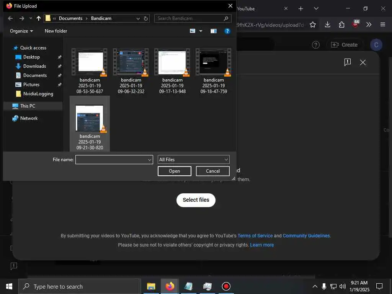Image resolution: width=392 pixels, height=294 pixels.
Task: Close the File Upload dialog
Action: (x=230, y=6)
